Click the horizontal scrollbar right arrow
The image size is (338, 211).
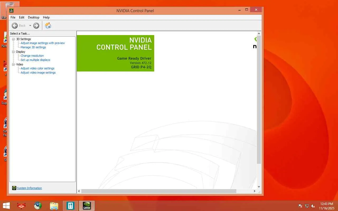(x=255, y=191)
